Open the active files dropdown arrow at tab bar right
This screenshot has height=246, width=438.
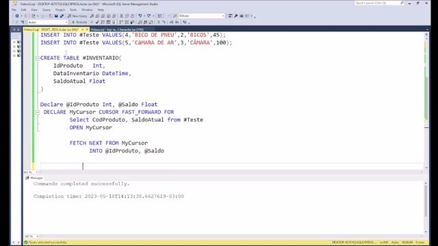[427, 29]
